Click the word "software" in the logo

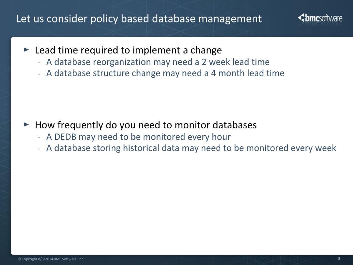[x=331, y=18]
